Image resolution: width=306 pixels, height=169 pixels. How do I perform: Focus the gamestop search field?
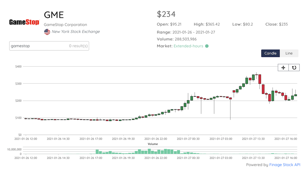pos(38,46)
